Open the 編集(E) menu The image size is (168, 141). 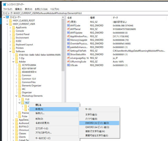[x=19, y=9]
